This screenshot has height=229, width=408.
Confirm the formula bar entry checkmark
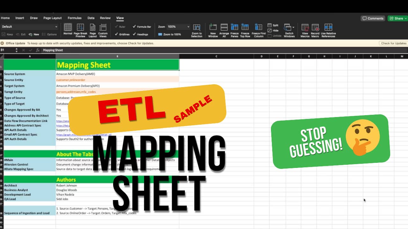31,50
